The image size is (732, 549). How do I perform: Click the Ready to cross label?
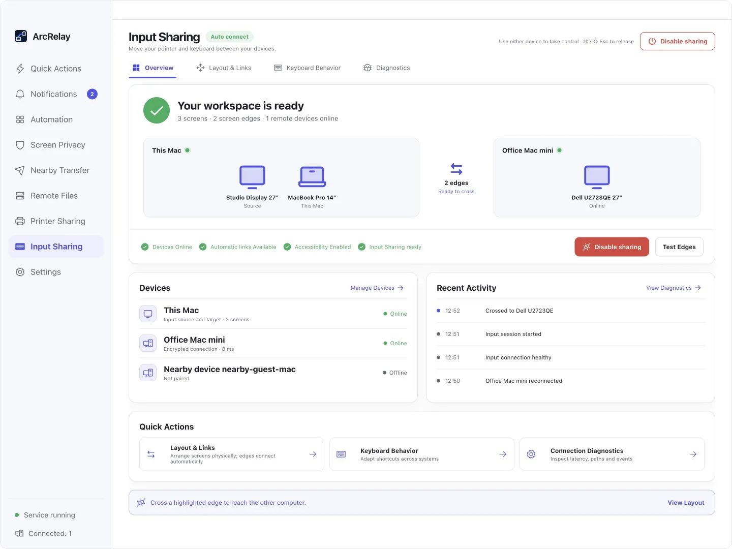[x=456, y=192]
